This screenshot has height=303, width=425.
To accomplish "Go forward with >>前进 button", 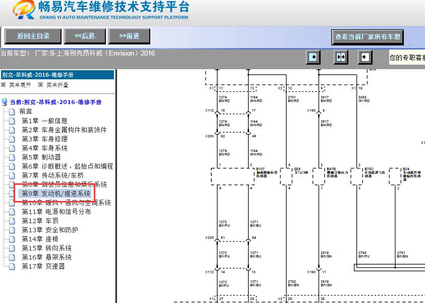I will coord(129,36).
